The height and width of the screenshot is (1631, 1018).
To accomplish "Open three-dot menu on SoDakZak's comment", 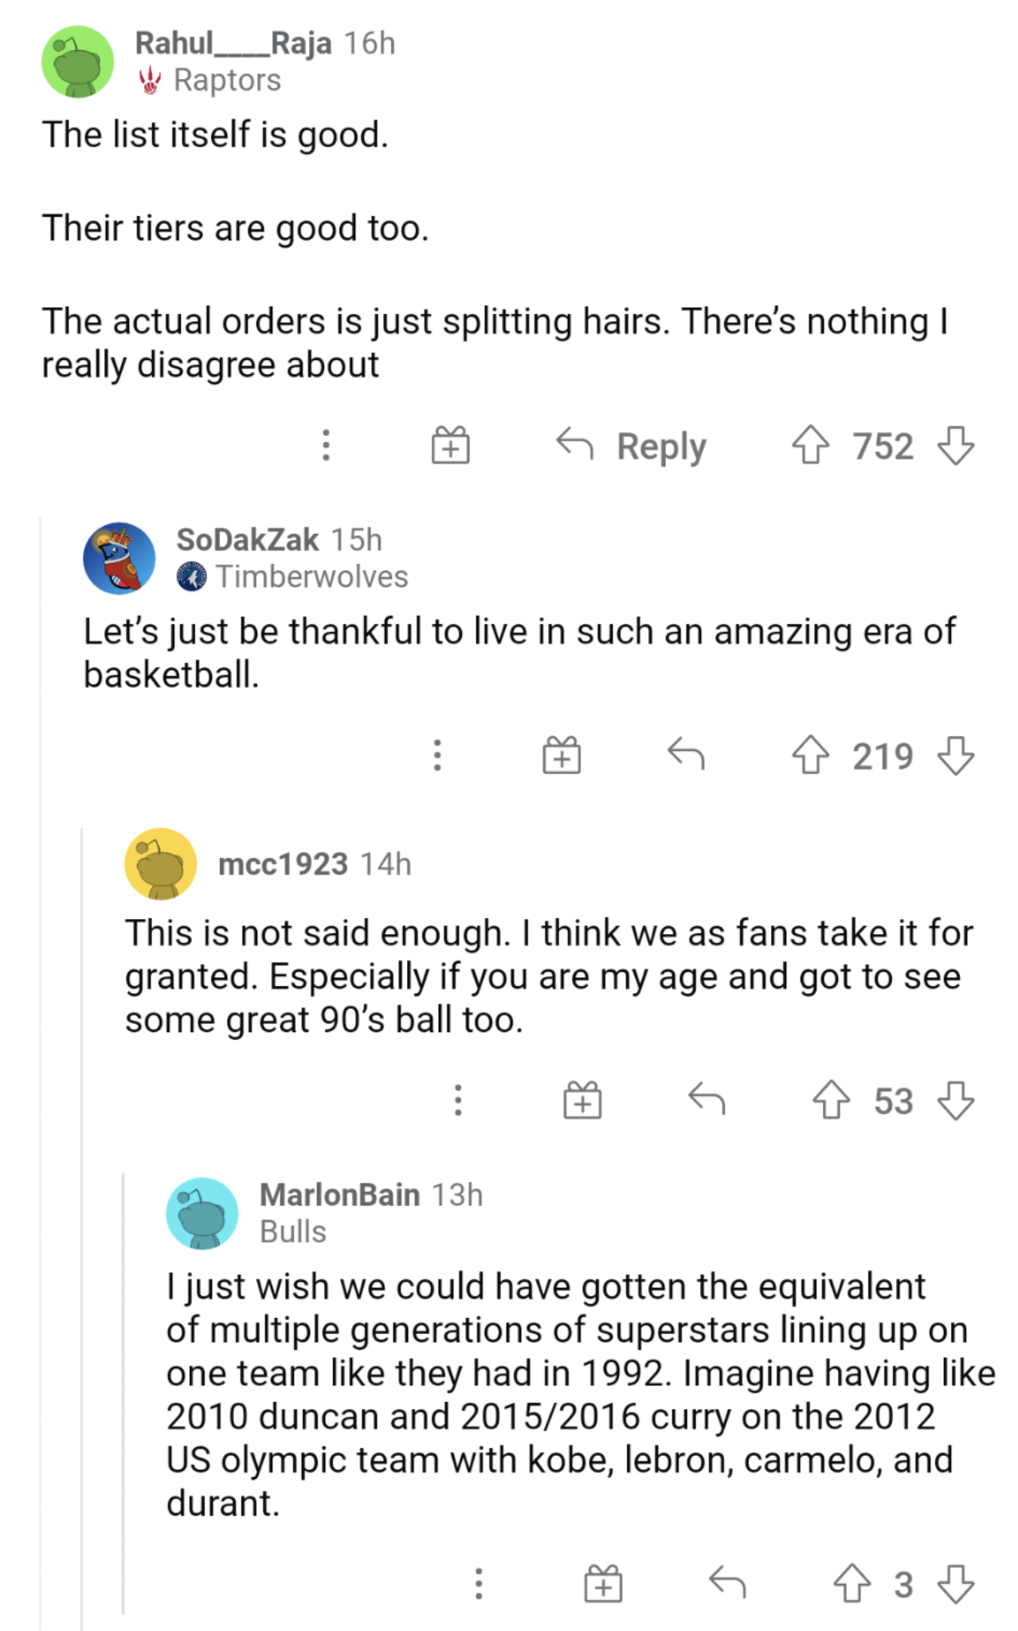I will click(x=437, y=755).
